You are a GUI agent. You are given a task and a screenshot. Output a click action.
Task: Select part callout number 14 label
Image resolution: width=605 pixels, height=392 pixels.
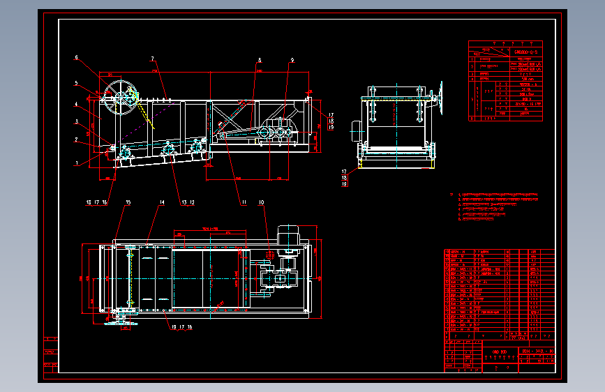pos(162,202)
